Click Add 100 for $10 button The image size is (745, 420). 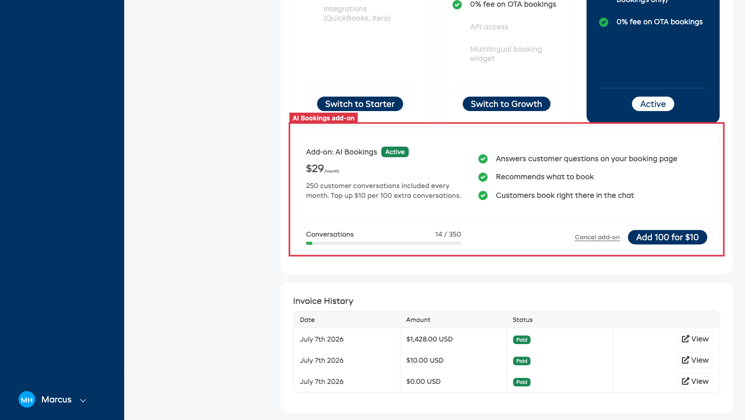click(667, 237)
